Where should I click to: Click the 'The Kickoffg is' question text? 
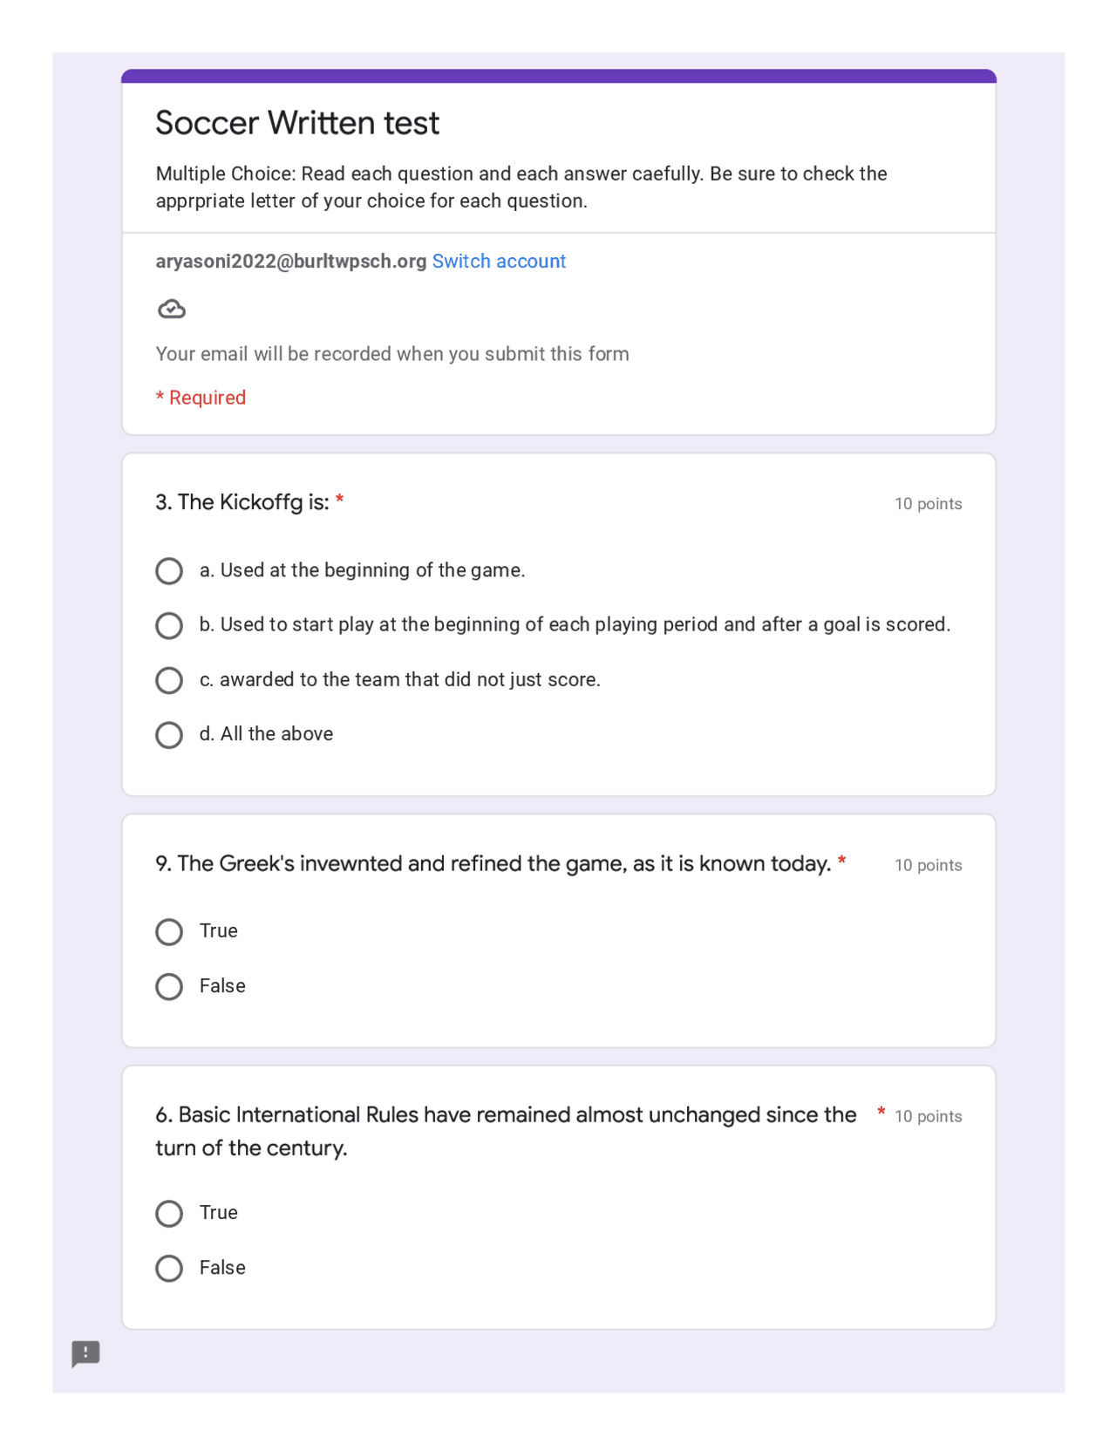pyautogui.click(x=242, y=502)
